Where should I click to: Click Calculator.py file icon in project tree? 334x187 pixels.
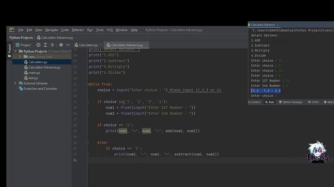(26, 62)
